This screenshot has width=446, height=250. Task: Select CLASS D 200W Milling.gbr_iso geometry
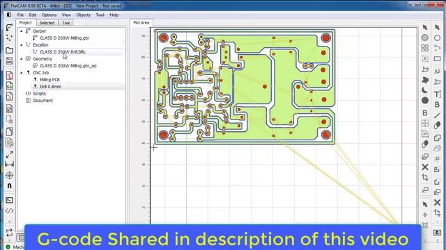(x=68, y=66)
